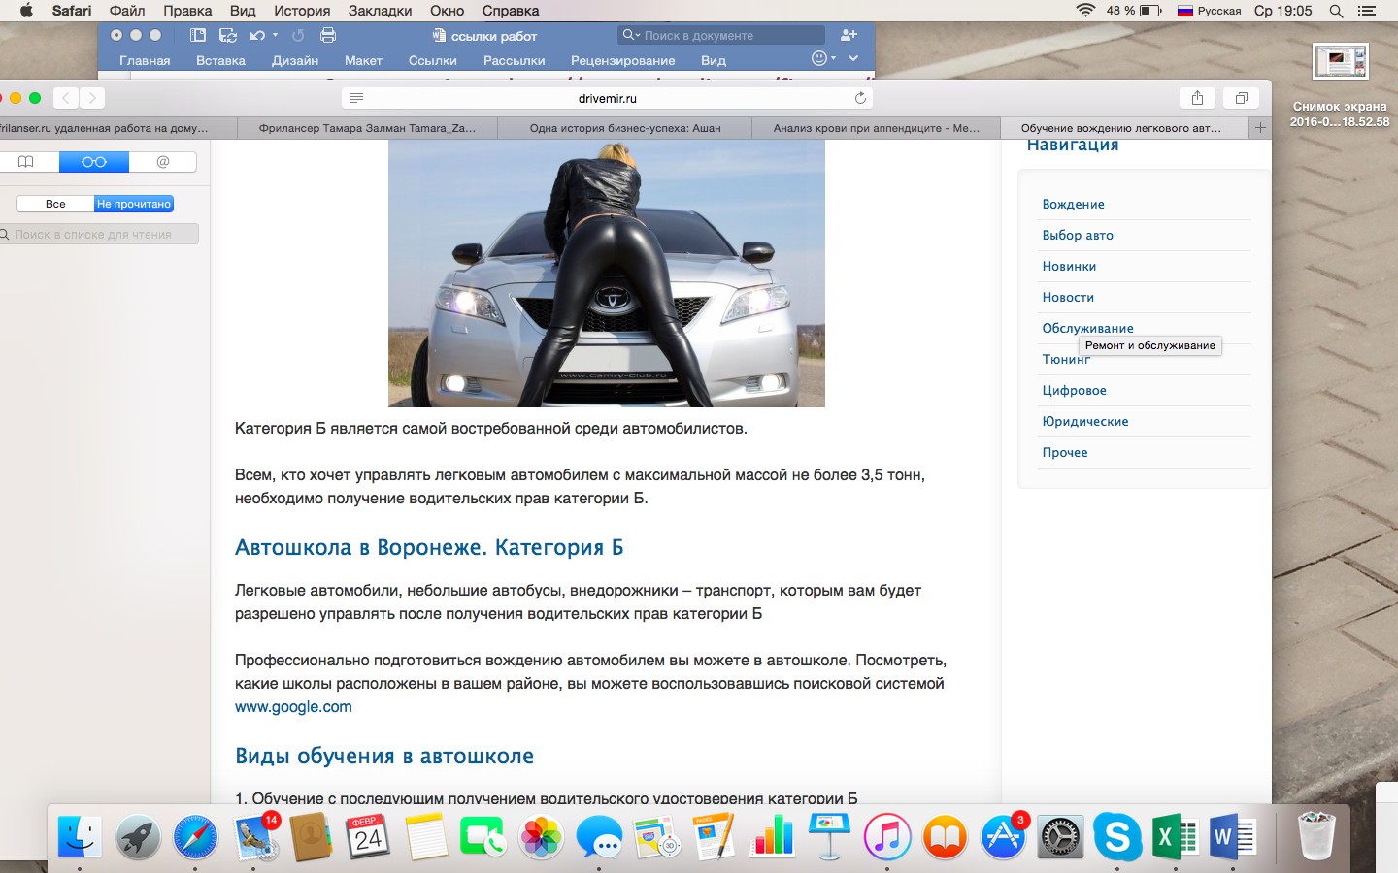Click the drivemir.ru address bar
The image size is (1398, 873).
click(607, 98)
